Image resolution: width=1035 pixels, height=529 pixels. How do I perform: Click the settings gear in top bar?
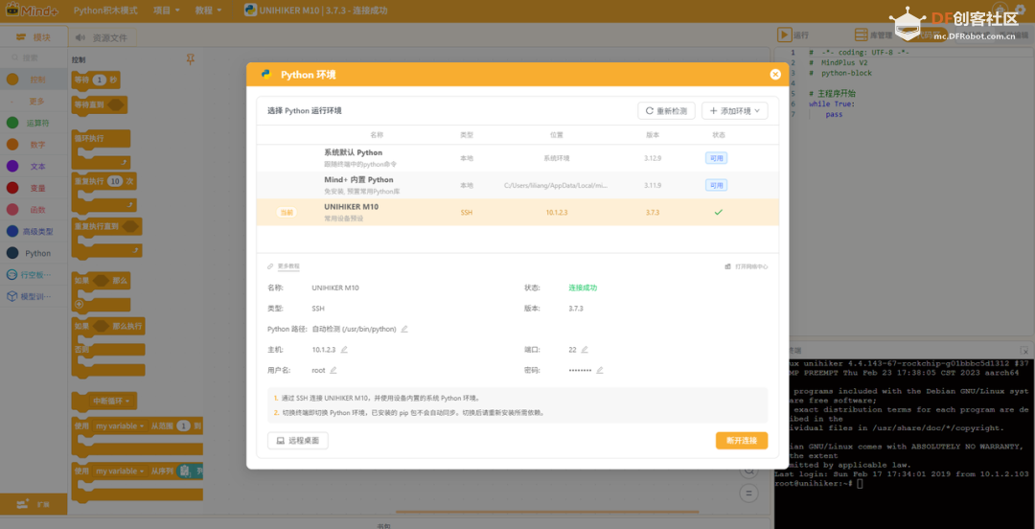coord(1021,10)
